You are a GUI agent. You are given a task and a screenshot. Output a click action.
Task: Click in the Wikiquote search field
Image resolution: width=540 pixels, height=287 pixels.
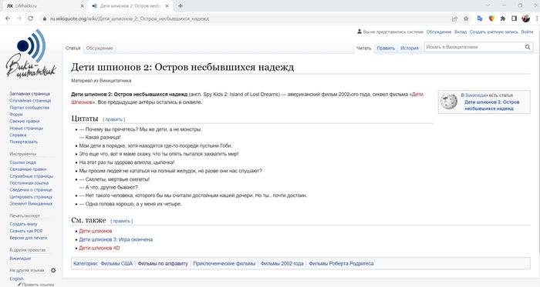pyautogui.click(x=474, y=48)
